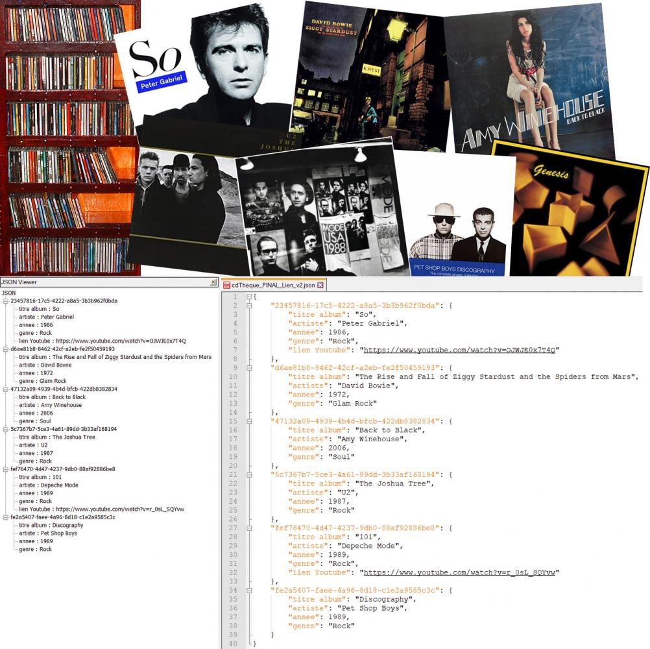Fold the code block at editor line 27
Image resolution: width=650 pixels, height=649 pixels.
[249, 528]
